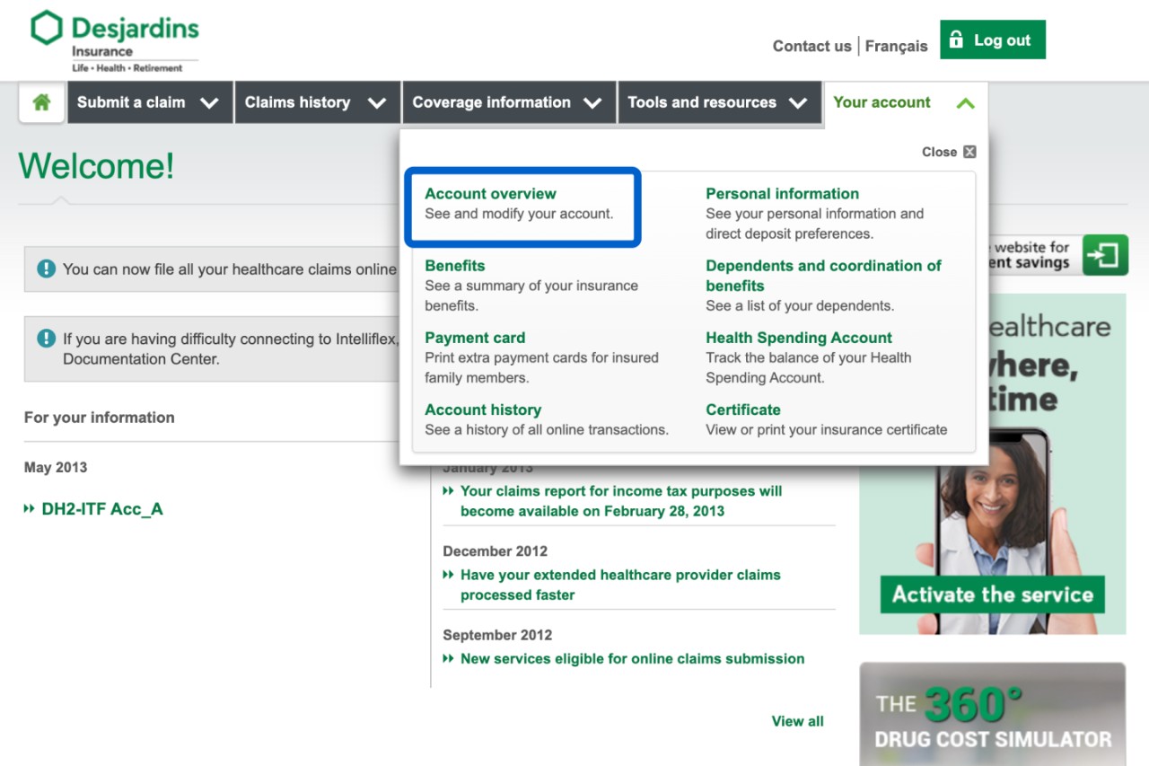This screenshot has width=1149, height=766.
Task: Select Account overview menu item
Action: 490,194
